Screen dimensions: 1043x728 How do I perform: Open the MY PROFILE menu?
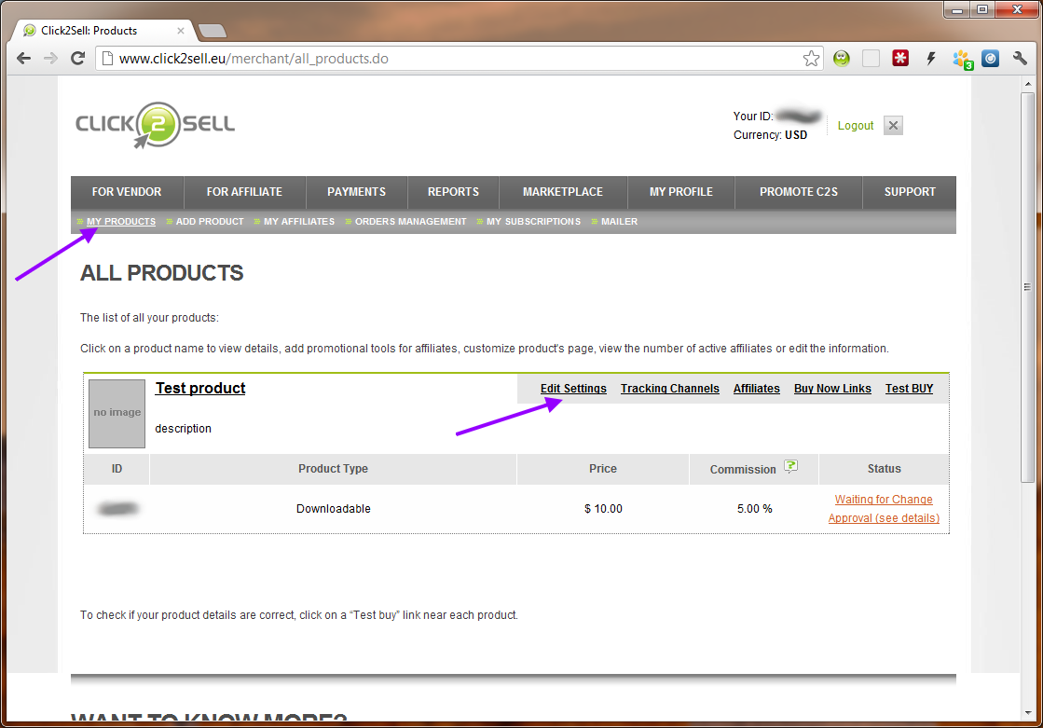tap(680, 192)
